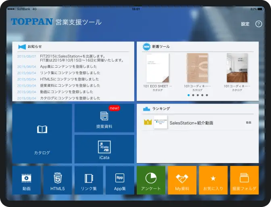Select the third carousel page dot

click(x=198, y=95)
